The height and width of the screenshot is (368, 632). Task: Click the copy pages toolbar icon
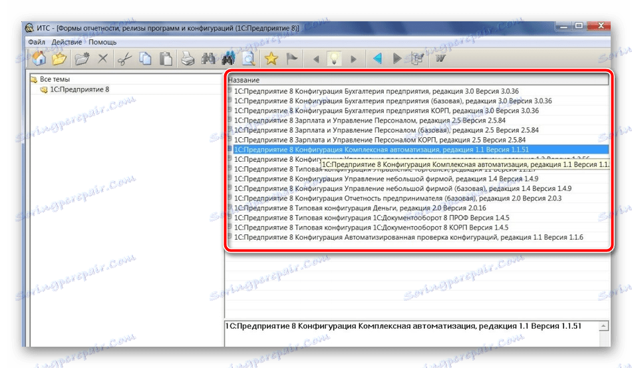146,59
